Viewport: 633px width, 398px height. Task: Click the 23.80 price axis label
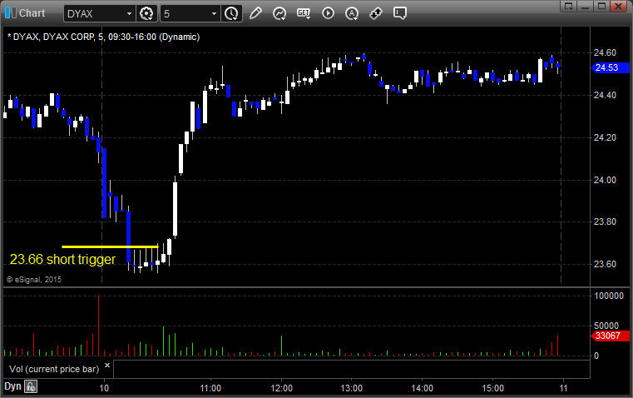pyautogui.click(x=605, y=221)
